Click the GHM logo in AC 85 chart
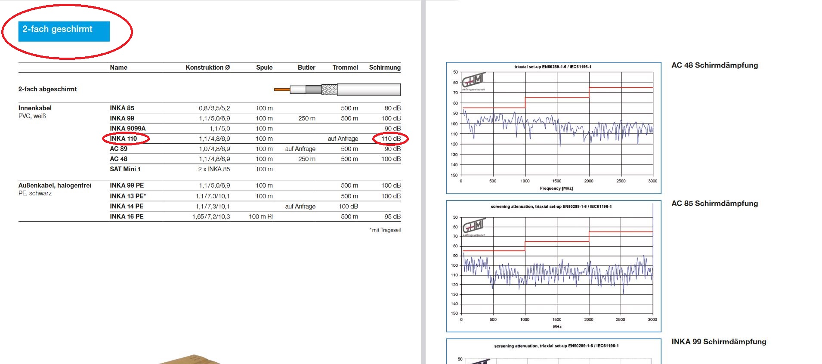Viewport: 822px width, 364px height. coord(474,225)
